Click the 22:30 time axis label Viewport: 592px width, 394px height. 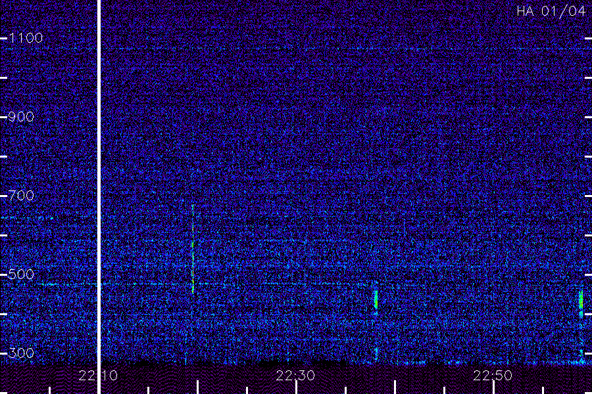(x=295, y=376)
